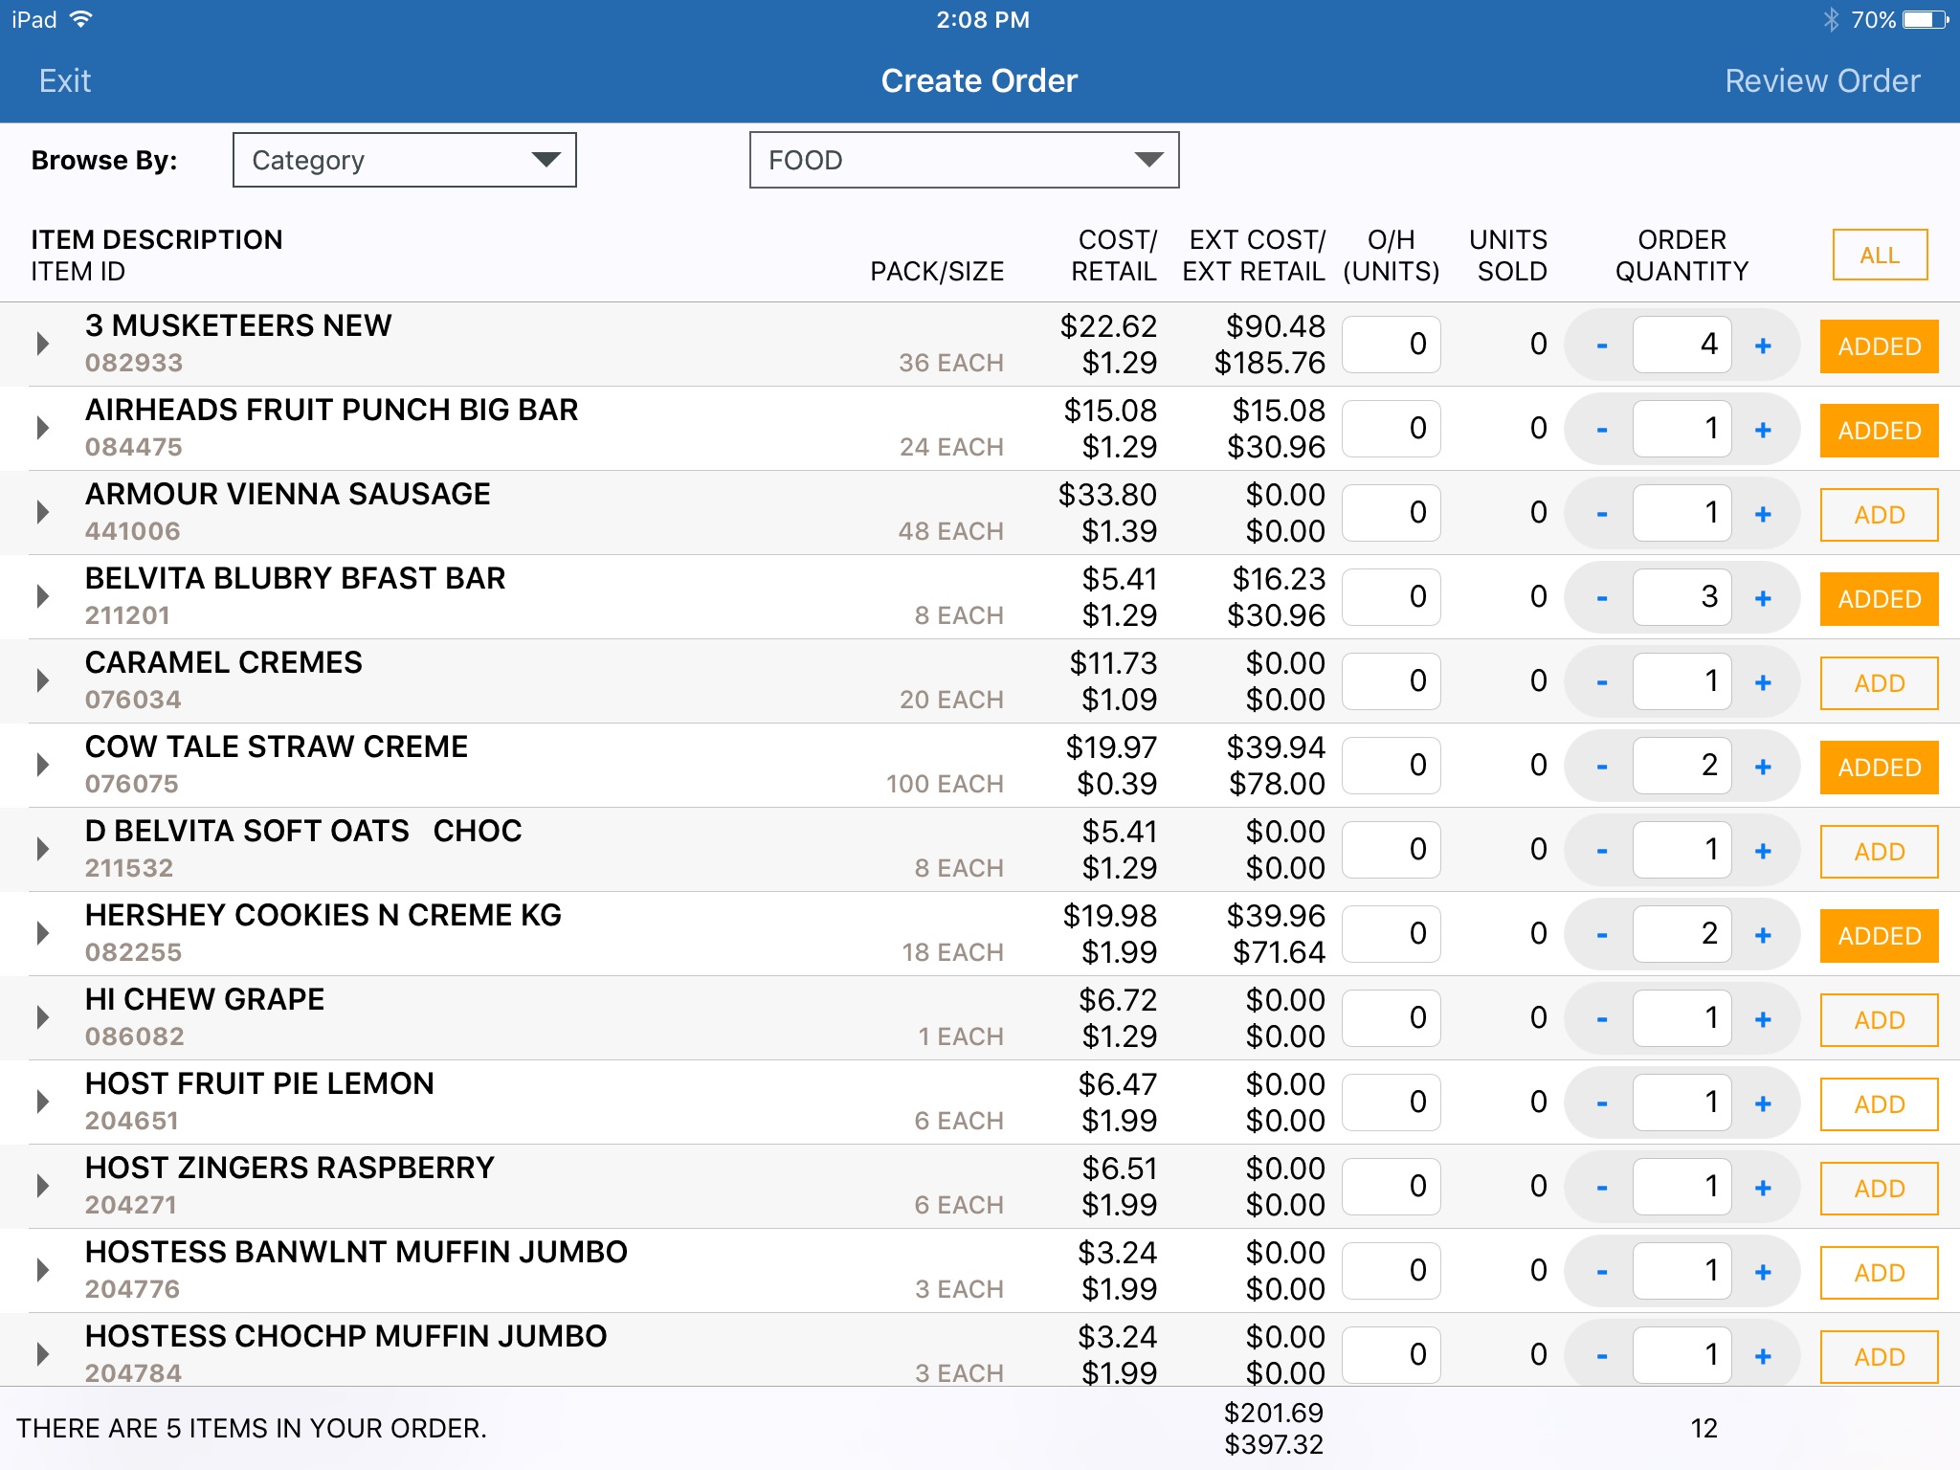Tap minus for AIRHEADS FRUIT PUNCH BIG BAR
The width and height of the screenshot is (1960, 1470).
click(x=1601, y=430)
